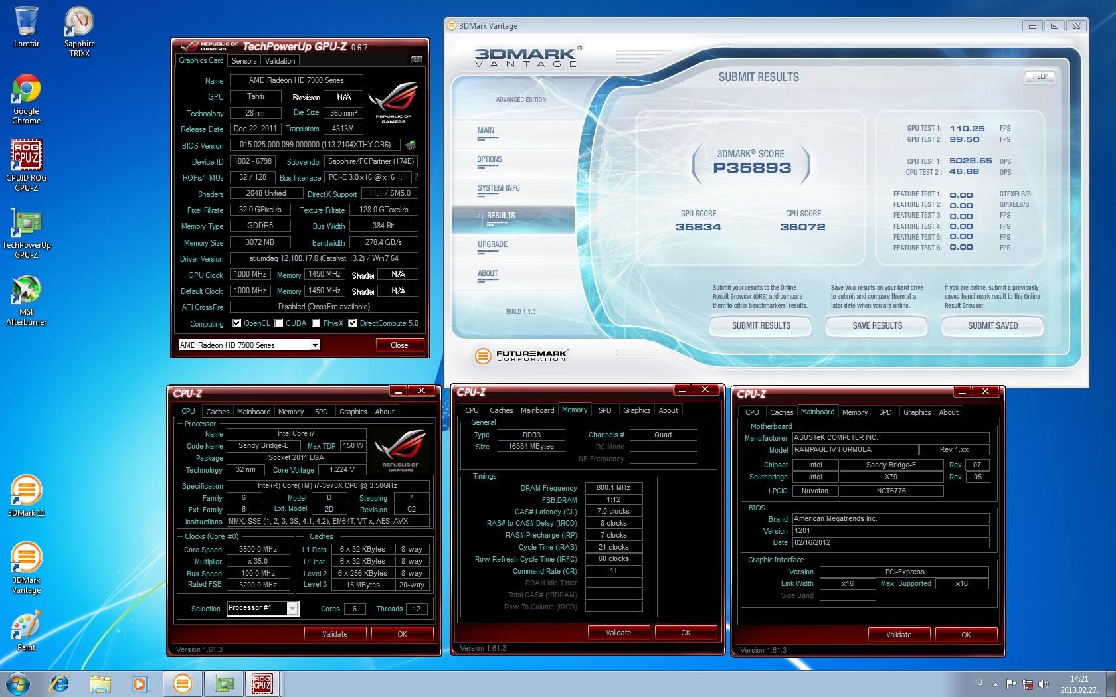Open TechPowerUp GPU-Z desktop shortcut
The width and height of the screenshot is (1116, 697).
[27, 232]
